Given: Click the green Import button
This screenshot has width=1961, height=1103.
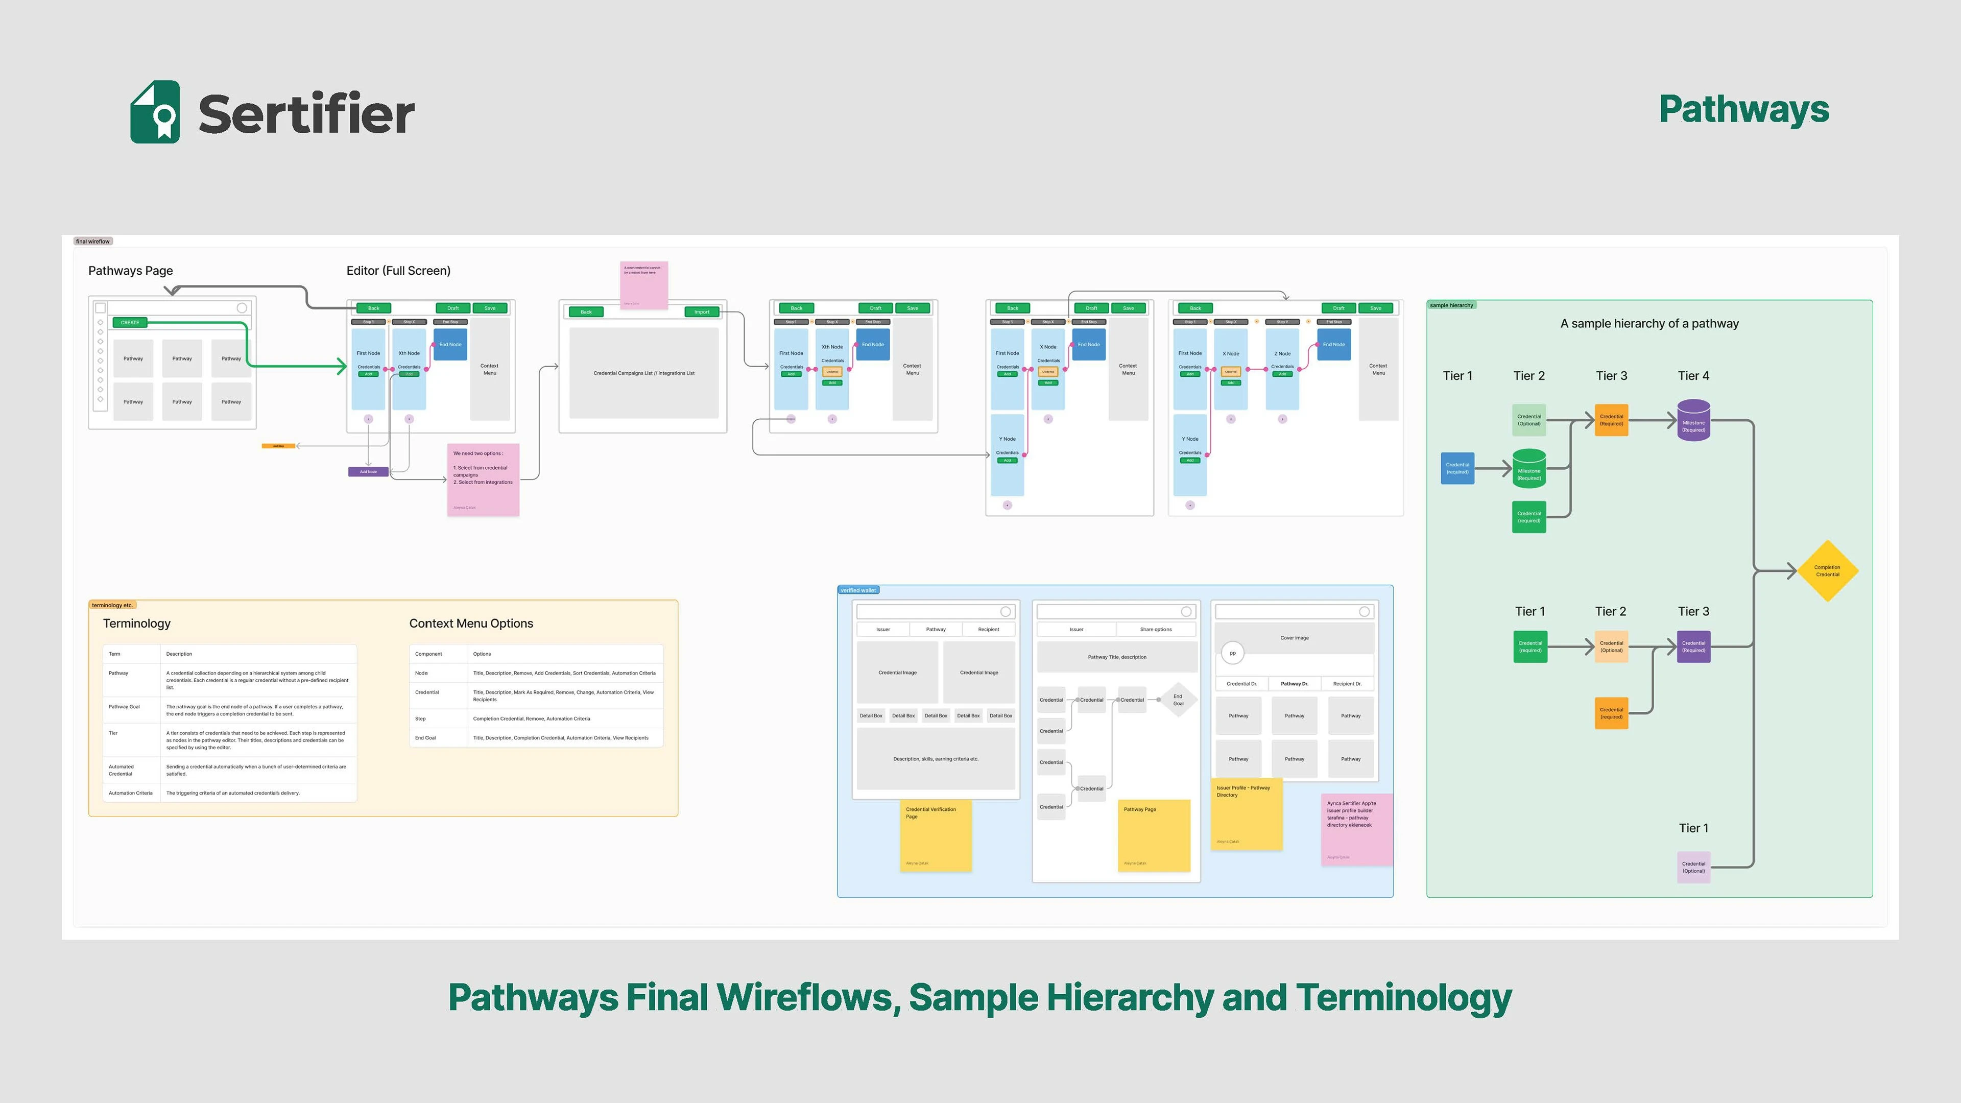Looking at the screenshot, I should coord(701,312).
